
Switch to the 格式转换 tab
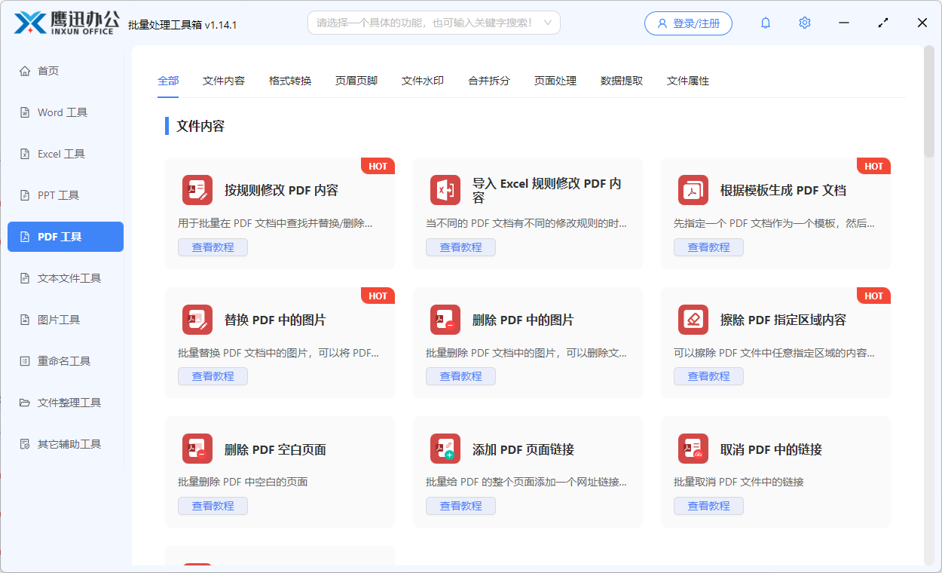[289, 81]
